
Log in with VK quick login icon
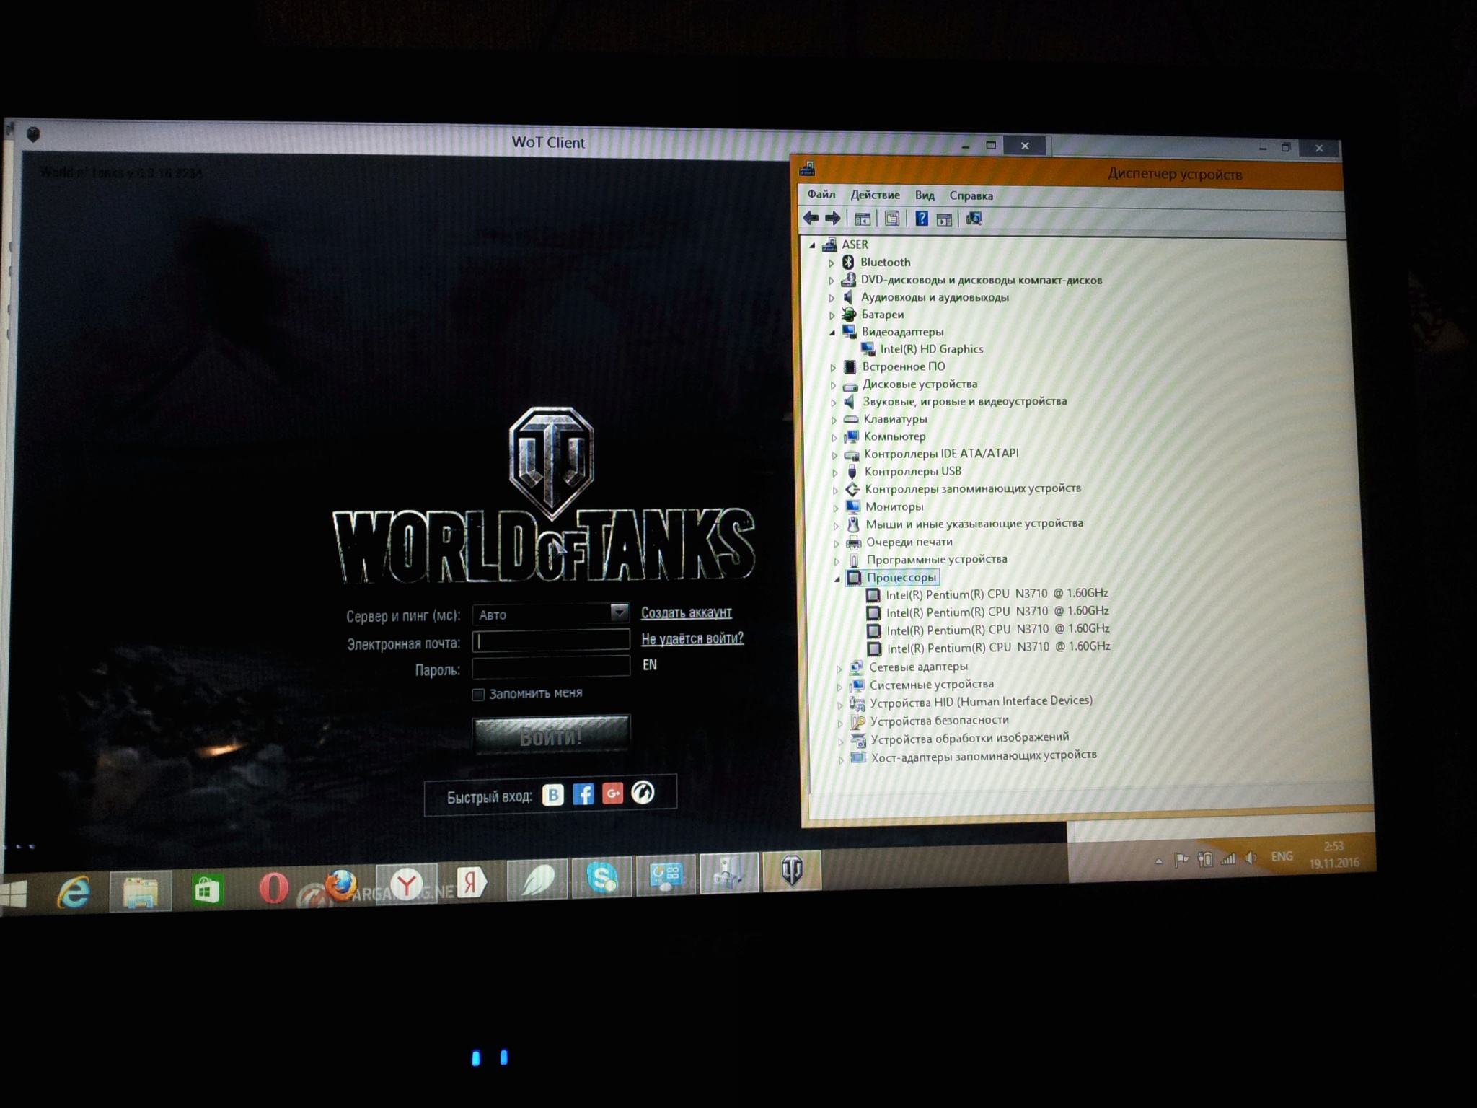coord(552,794)
